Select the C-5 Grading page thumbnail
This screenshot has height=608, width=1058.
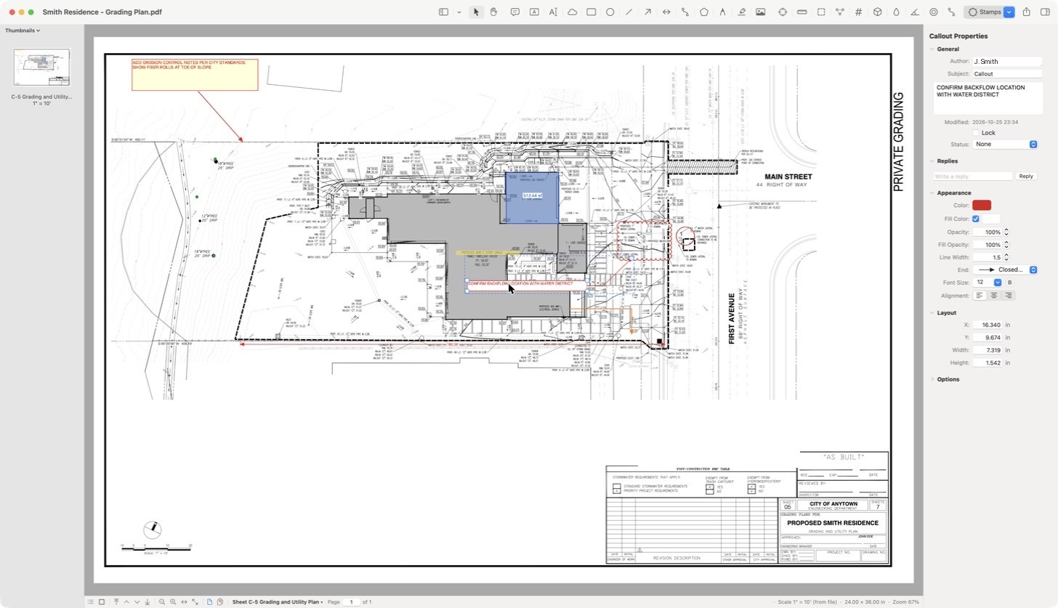tap(42, 68)
